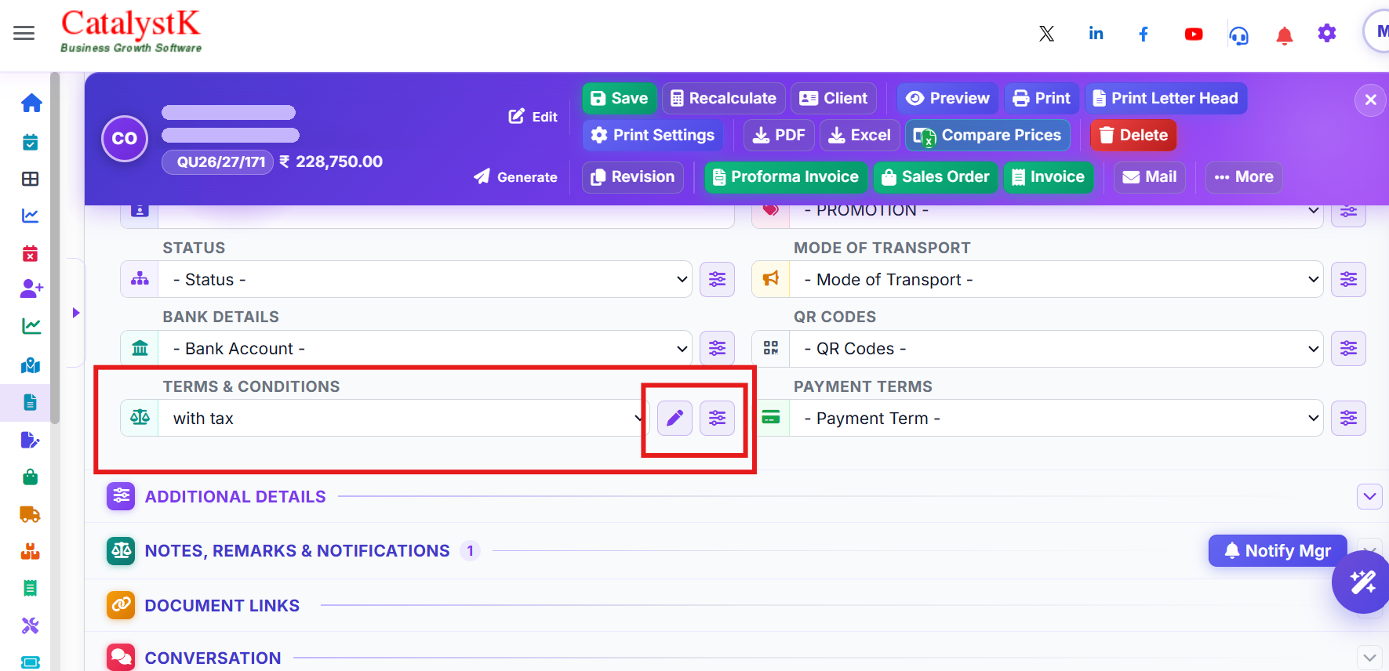Expand the Conversation section chevron
The width and height of the screenshot is (1389, 671).
(x=1369, y=657)
